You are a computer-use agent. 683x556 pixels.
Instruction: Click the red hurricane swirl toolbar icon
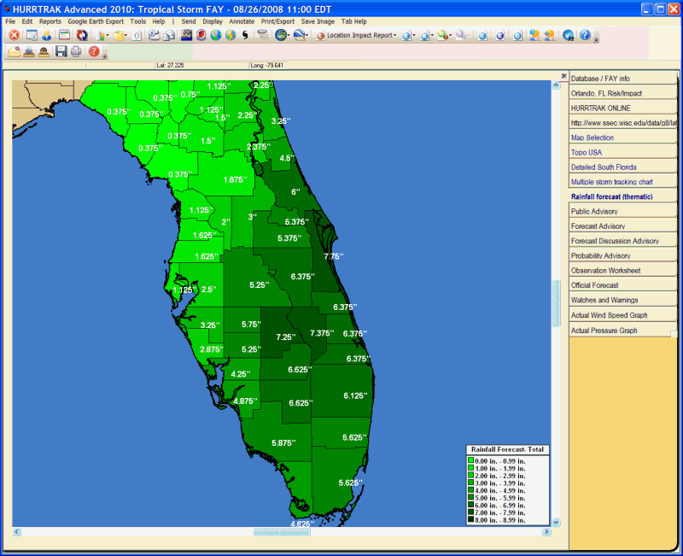point(201,35)
